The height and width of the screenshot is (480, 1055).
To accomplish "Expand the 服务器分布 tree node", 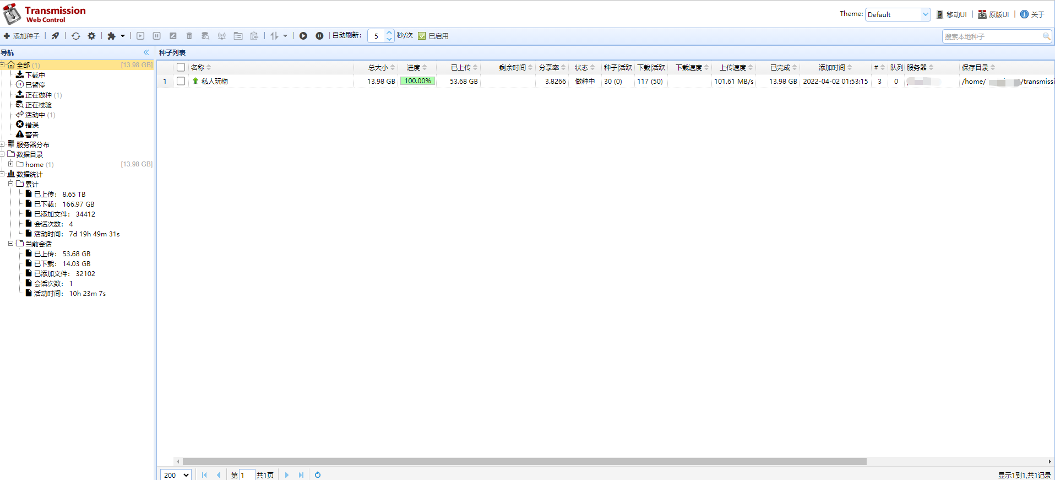I will coord(3,144).
